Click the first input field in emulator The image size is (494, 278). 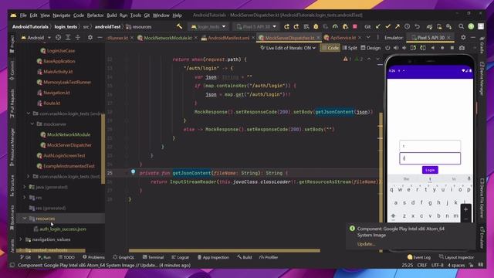pos(430,146)
